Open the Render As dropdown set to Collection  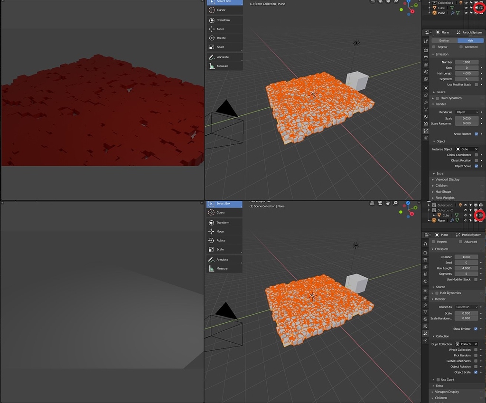[x=467, y=307]
